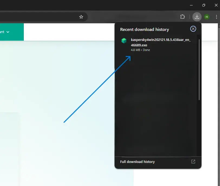Open Full download history
This screenshot has height=186, width=220.
click(x=137, y=161)
